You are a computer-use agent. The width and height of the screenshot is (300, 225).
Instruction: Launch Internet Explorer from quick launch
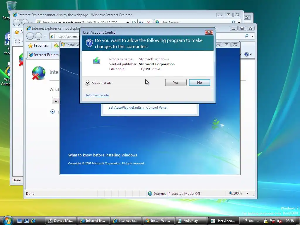33,221
